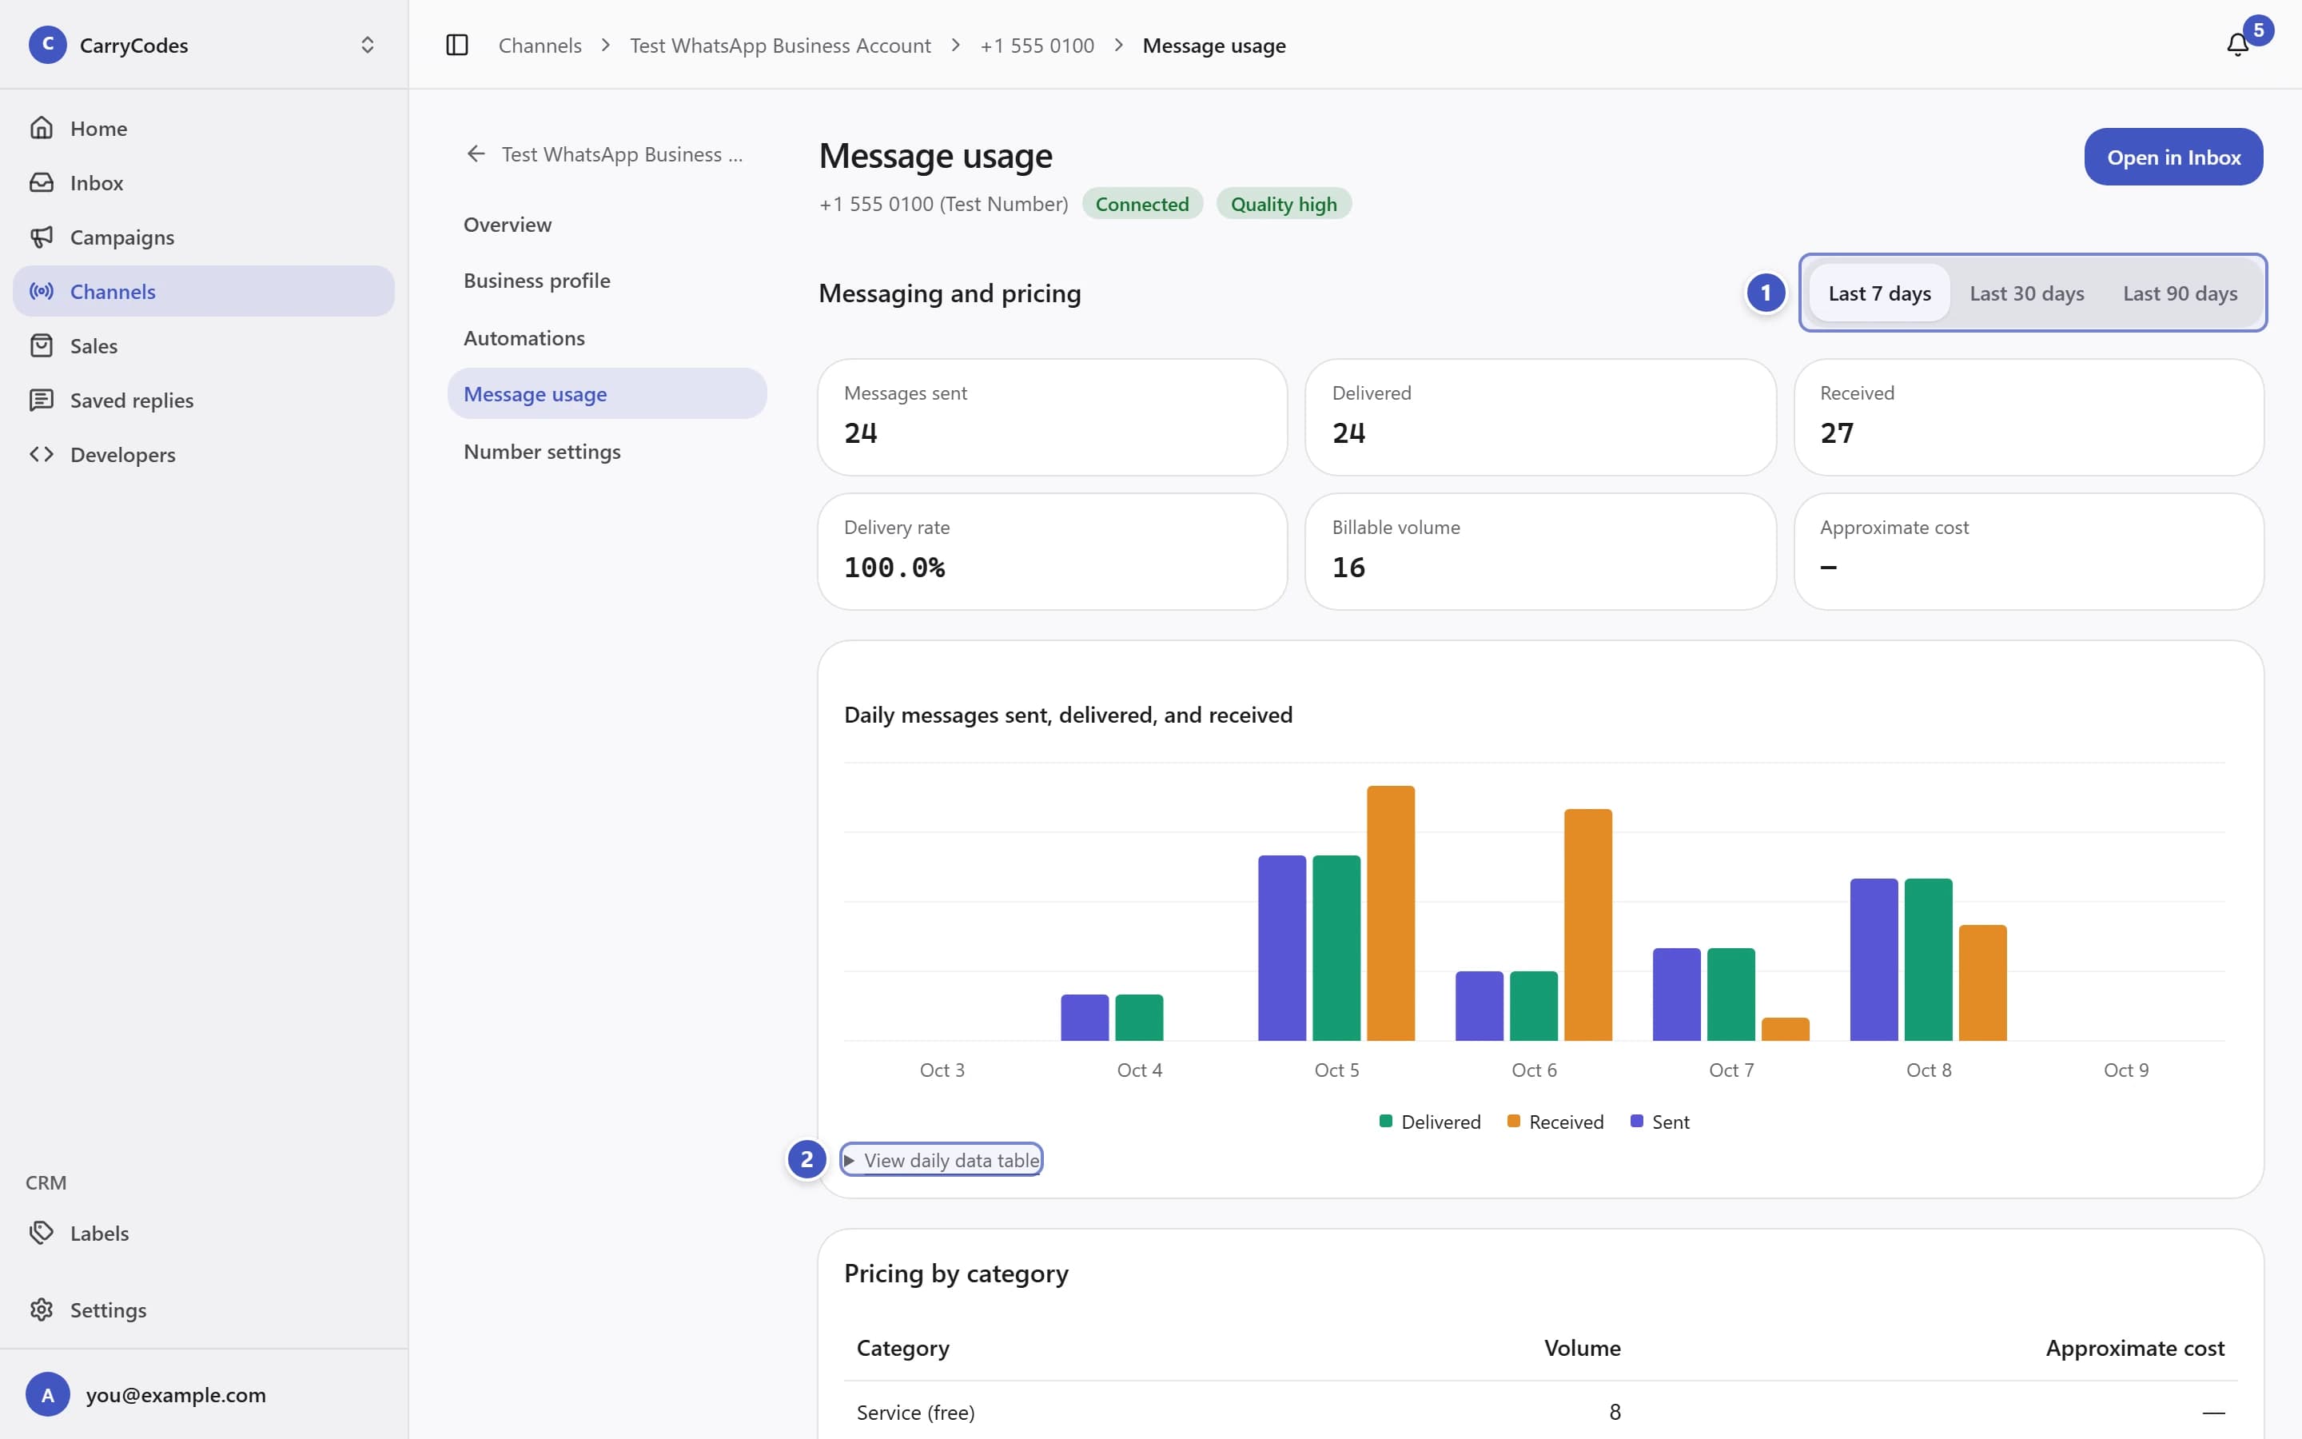Image resolution: width=2302 pixels, height=1439 pixels.
Task: Click the Messages sent card
Action: (x=1052, y=417)
